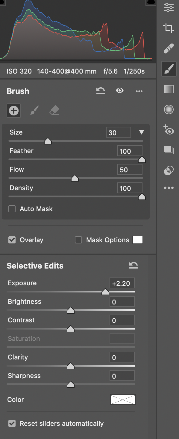Image resolution: width=179 pixels, height=439 pixels.
Task: Open the Edit adjustments panel
Action: click(x=169, y=7)
